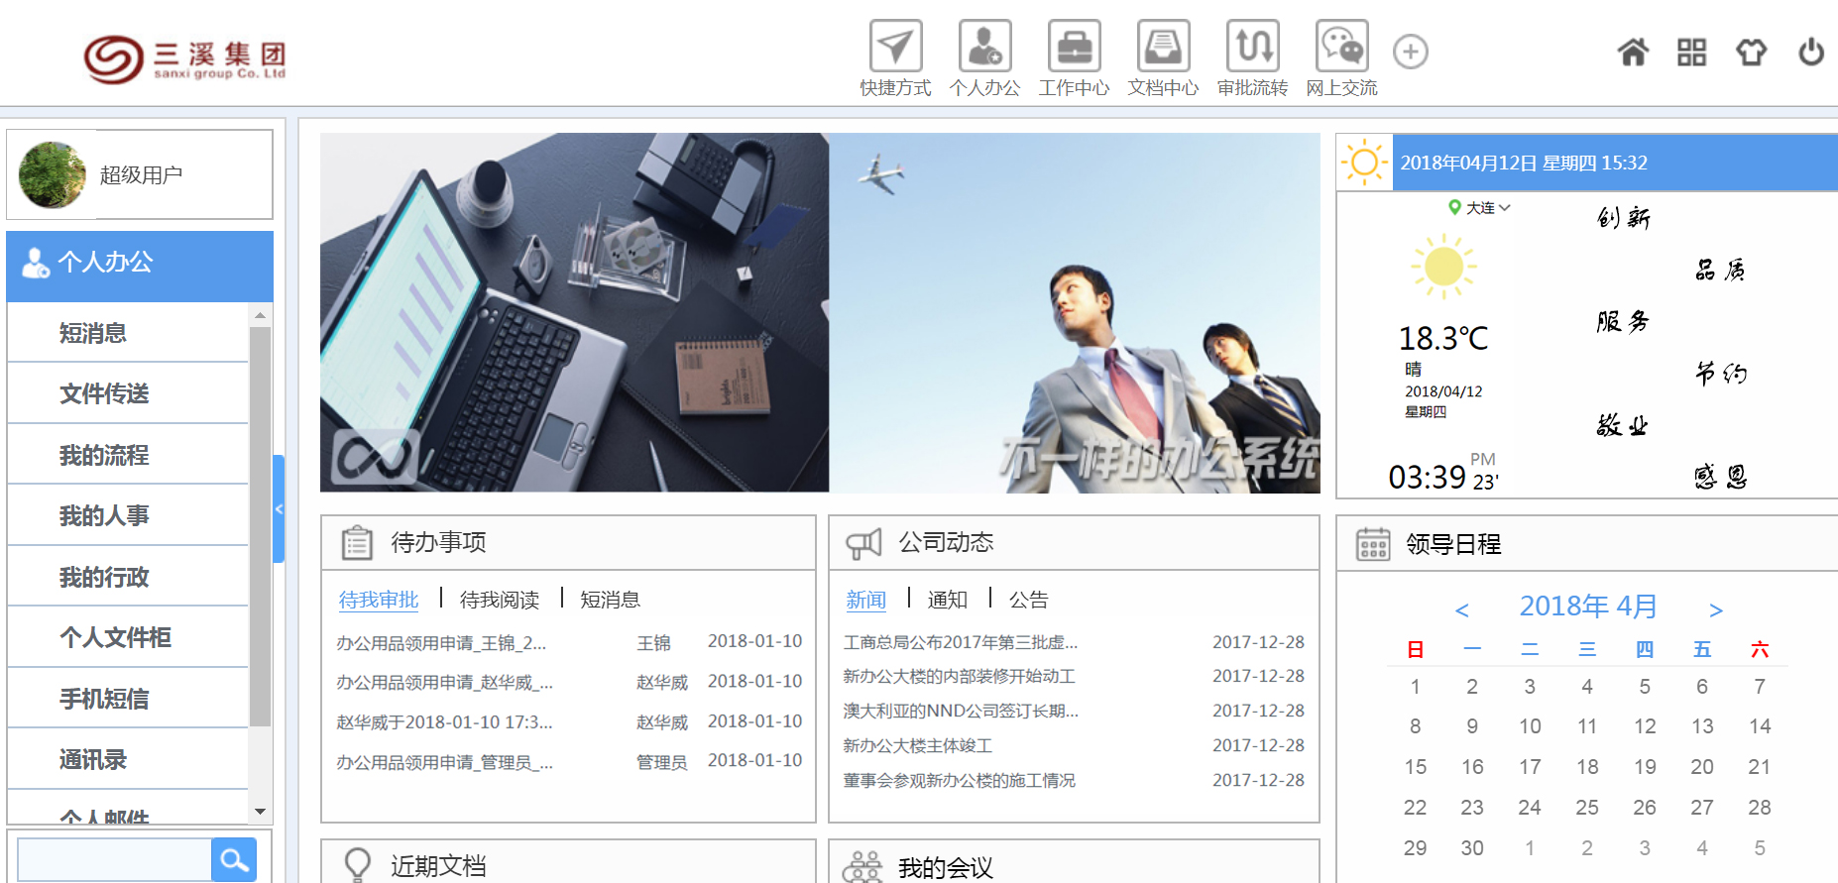The image size is (1838, 883).
Task: Open the 文档中心 document icon
Action: [1163, 47]
